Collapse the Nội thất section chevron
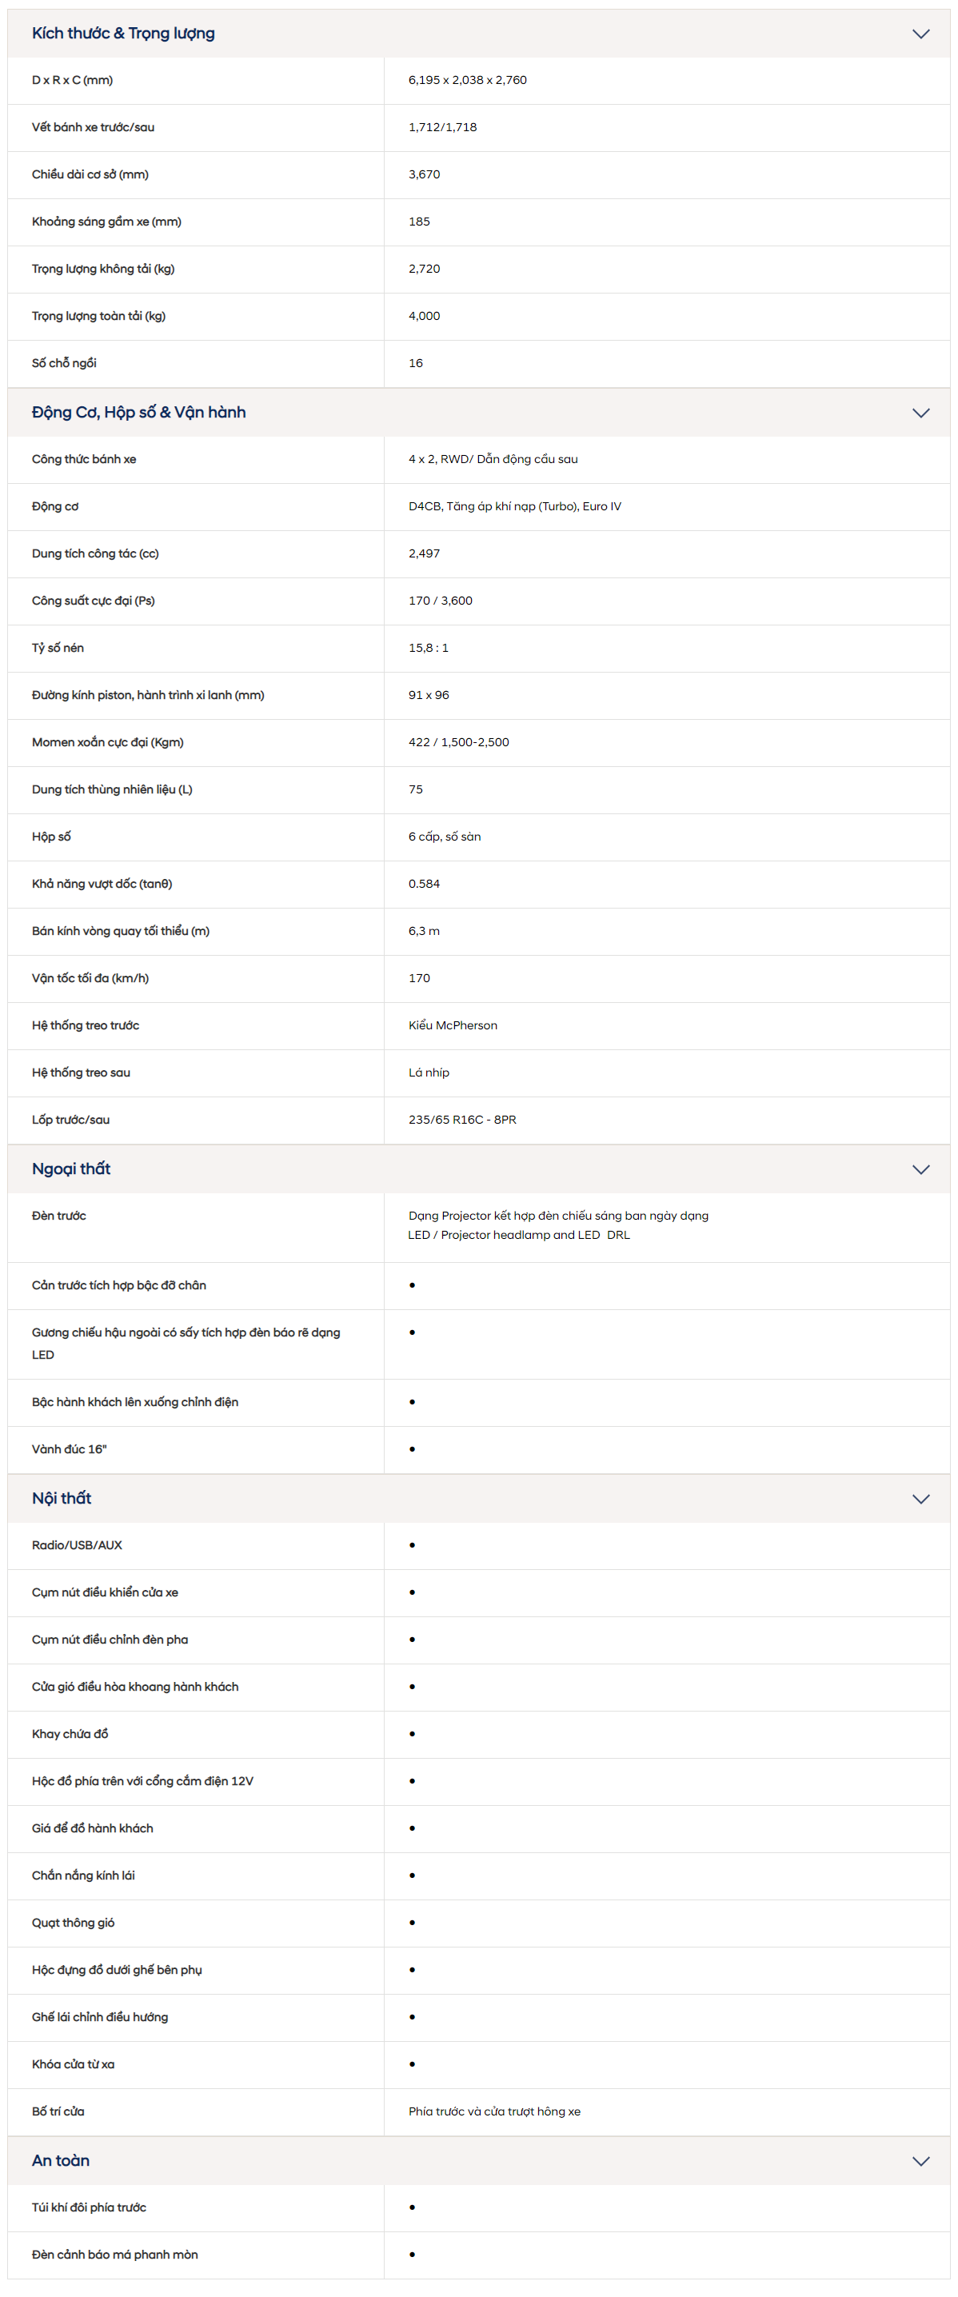 pos(920,1499)
